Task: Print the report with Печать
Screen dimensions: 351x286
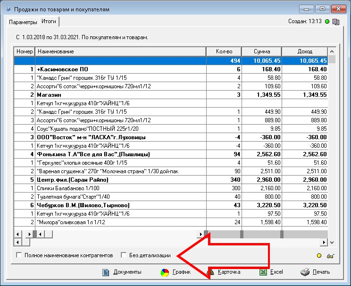Action: pos(305,272)
